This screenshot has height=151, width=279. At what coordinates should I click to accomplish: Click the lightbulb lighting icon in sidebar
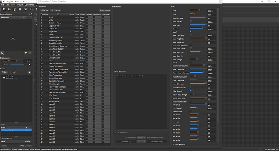click(26, 53)
